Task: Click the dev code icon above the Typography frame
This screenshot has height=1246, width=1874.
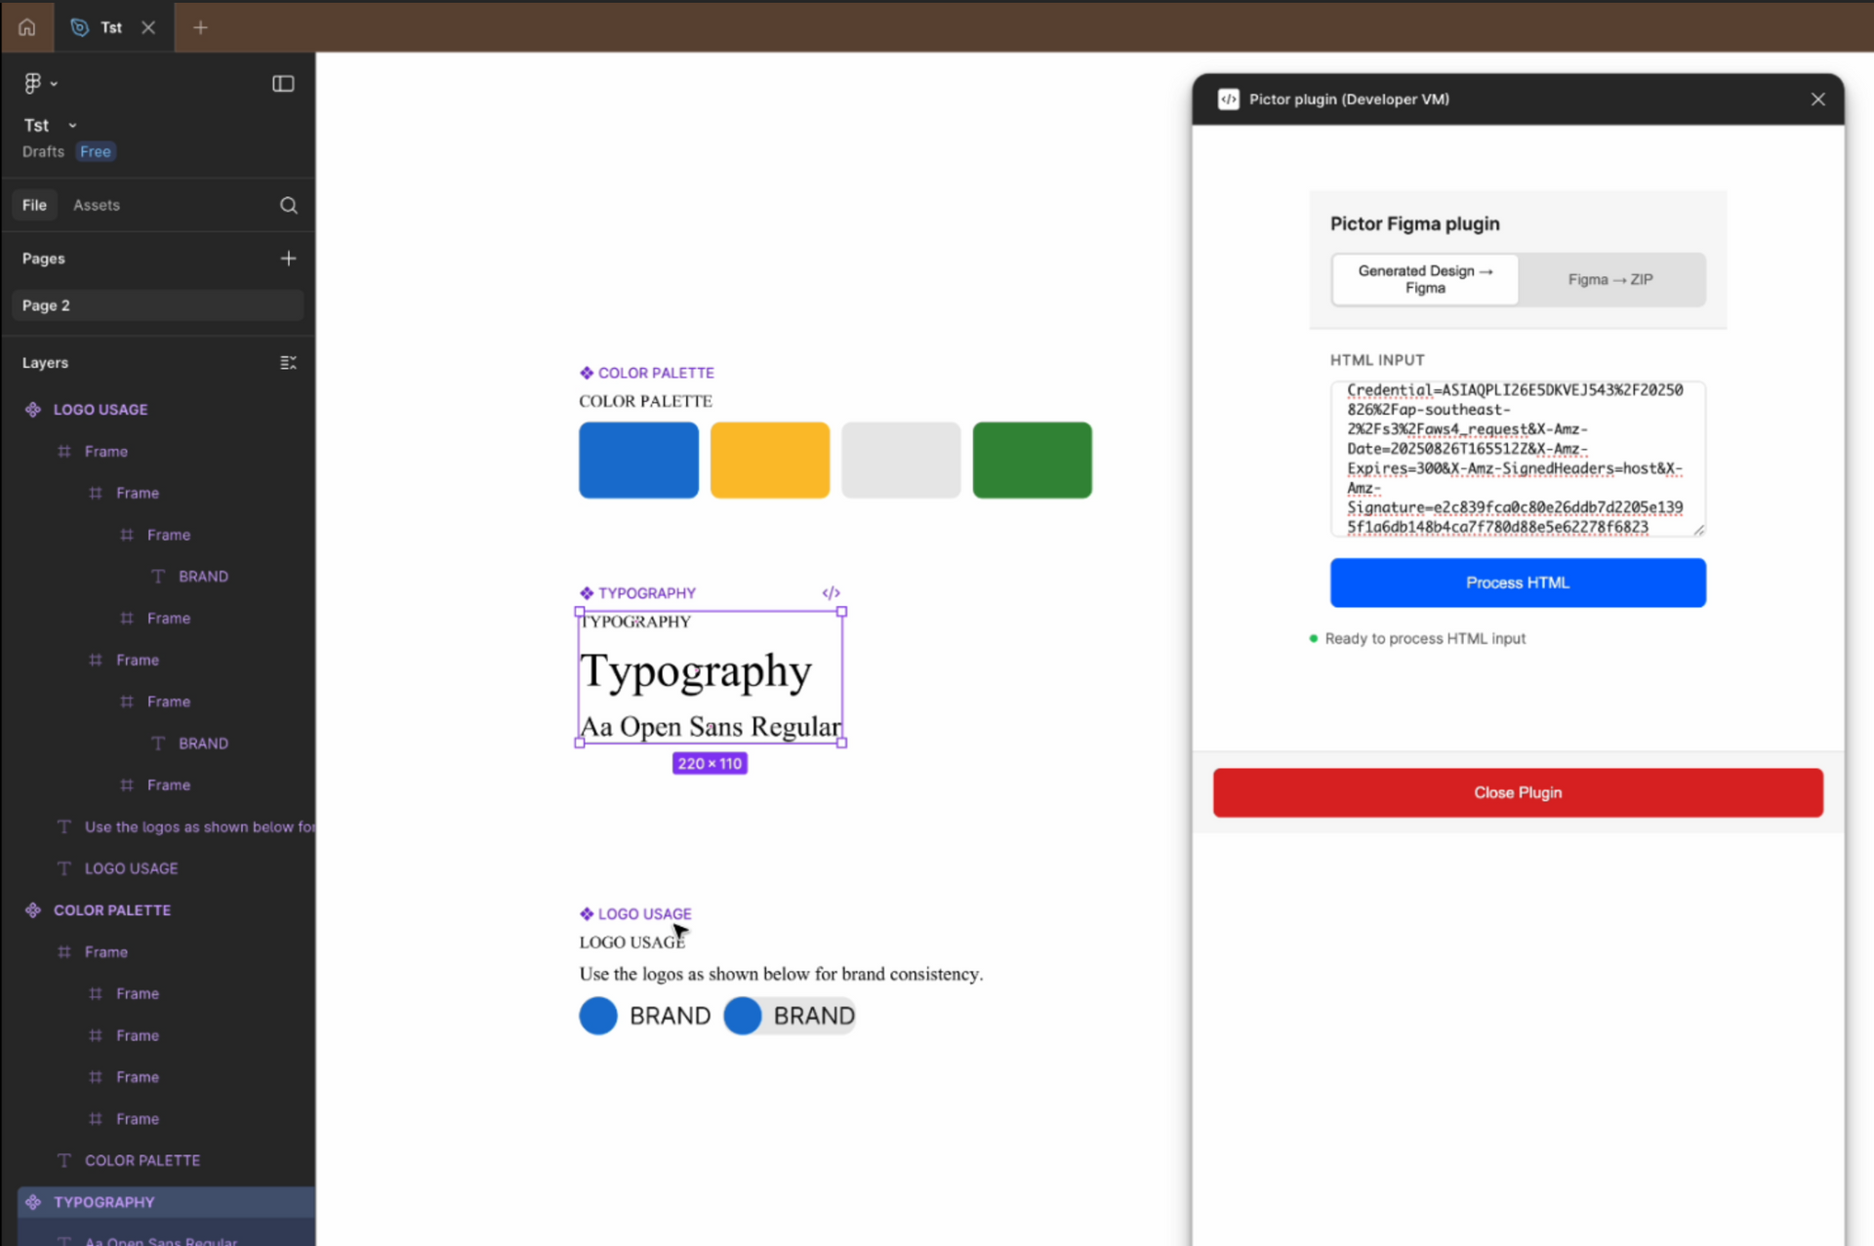Action: [x=831, y=593]
